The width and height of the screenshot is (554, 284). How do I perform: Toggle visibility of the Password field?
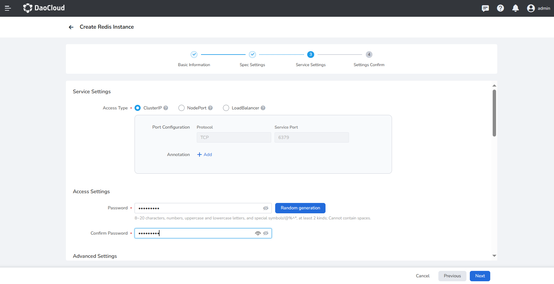pyautogui.click(x=266, y=208)
